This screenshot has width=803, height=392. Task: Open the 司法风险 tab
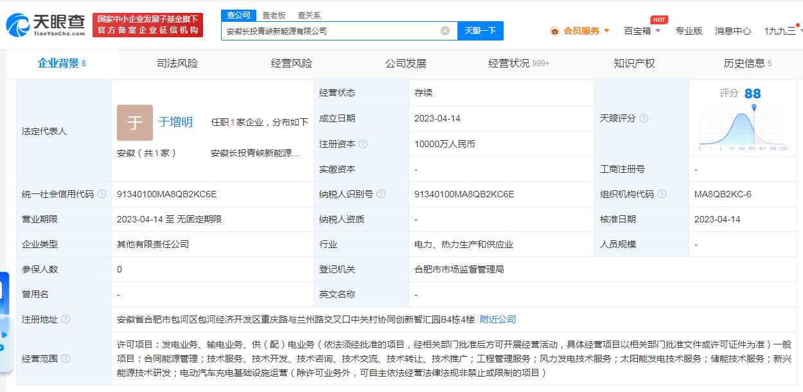pos(177,64)
